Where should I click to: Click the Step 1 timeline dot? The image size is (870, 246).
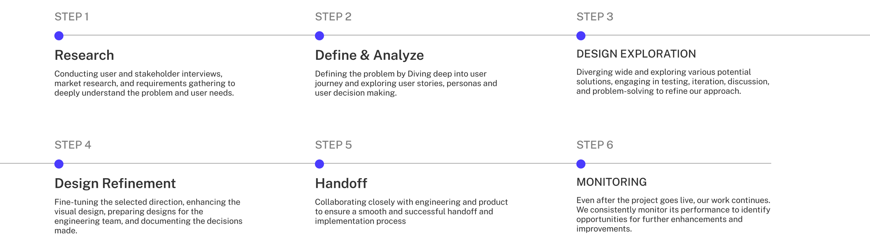pos(59,36)
